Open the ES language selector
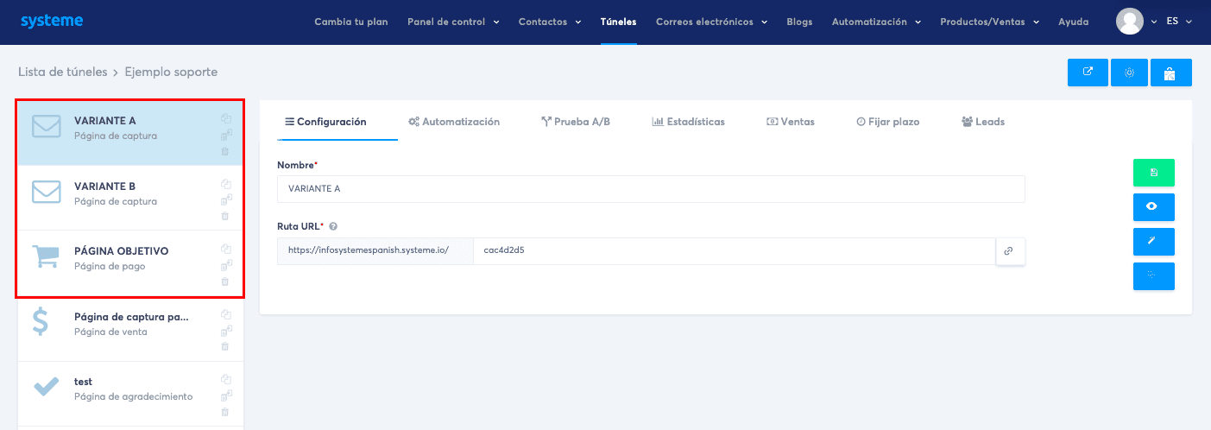 click(1178, 22)
